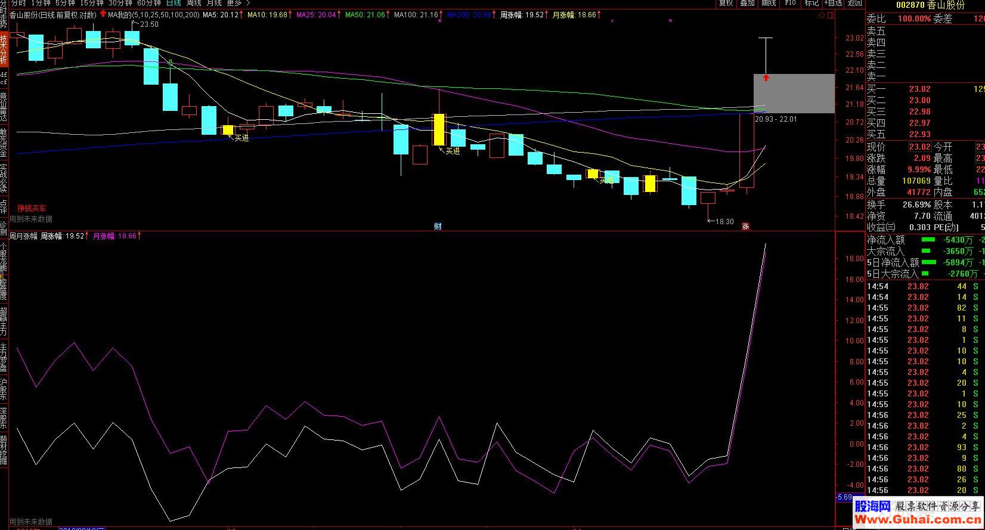This screenshot has height=530, width=985.
Task: Click the 买一 price 23.02
Action: tap(919, 89)
